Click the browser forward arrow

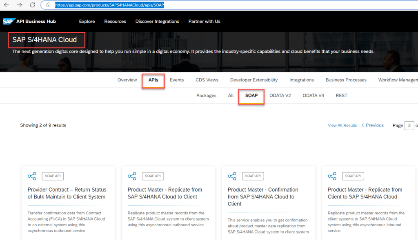[19, 5]
